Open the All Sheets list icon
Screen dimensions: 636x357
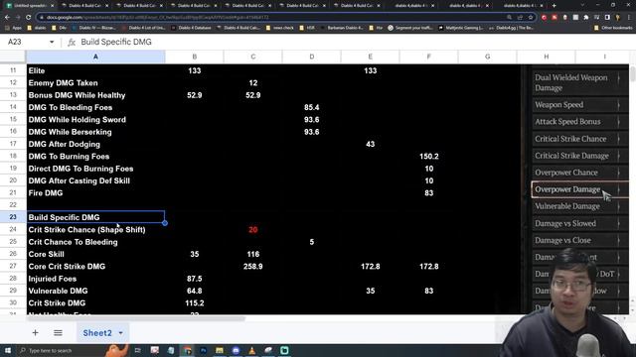tap(58, 333)
